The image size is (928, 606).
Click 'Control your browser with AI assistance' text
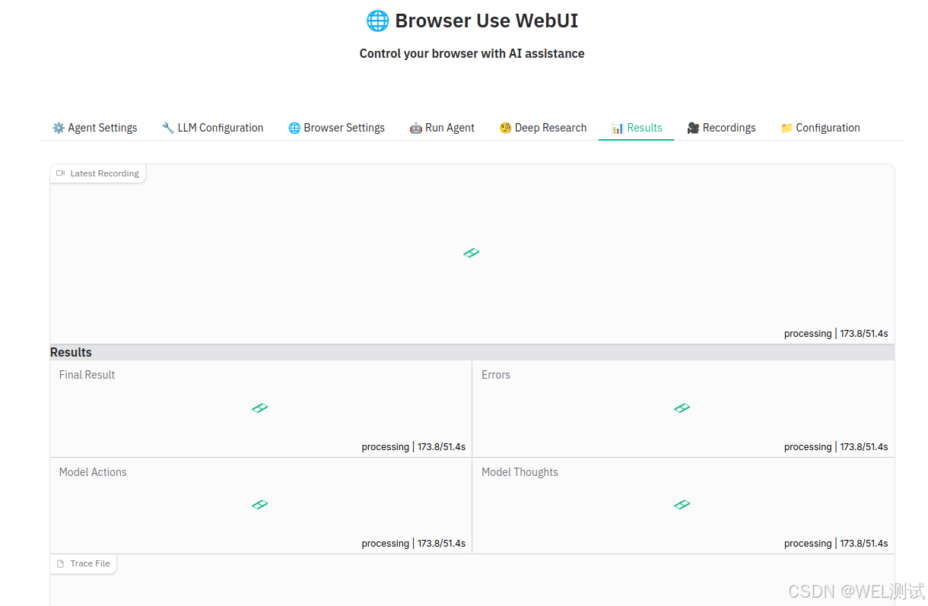(472, 53)
